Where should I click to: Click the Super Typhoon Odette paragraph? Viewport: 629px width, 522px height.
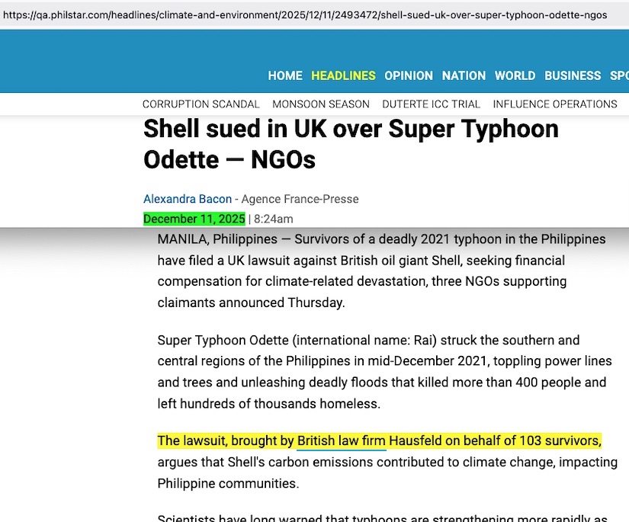click(x=381, y=372)
